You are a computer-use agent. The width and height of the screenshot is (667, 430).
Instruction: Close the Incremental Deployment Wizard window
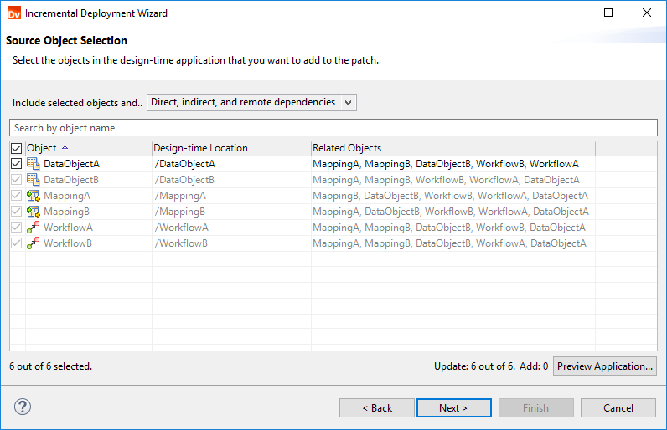pyautogui.click(x=647, y=13)
